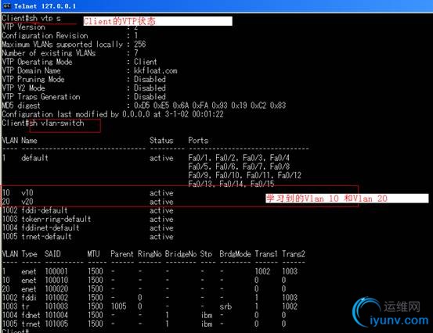
Task: Click 'Configuration last modified by 0.0.0.0' line
Action: 113,114
